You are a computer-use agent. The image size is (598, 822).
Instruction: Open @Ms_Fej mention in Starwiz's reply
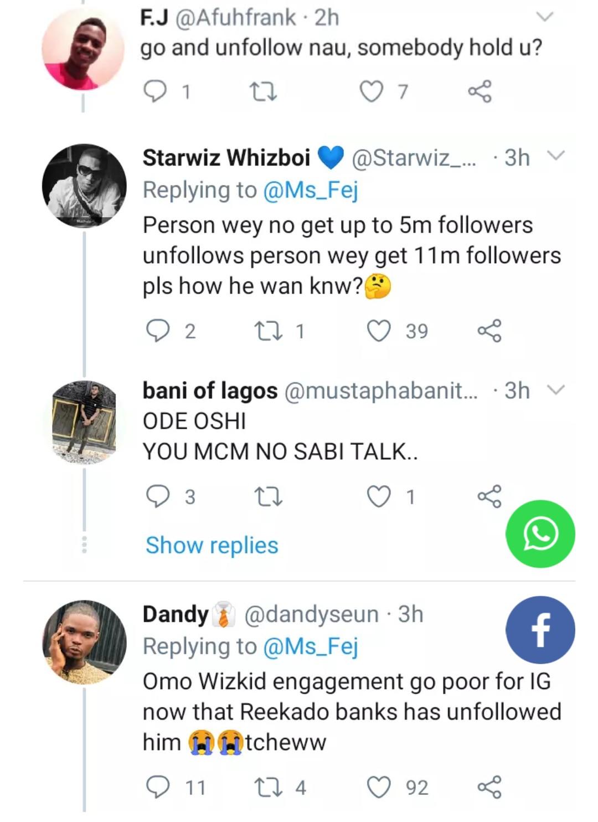click(x=311, y=190)
